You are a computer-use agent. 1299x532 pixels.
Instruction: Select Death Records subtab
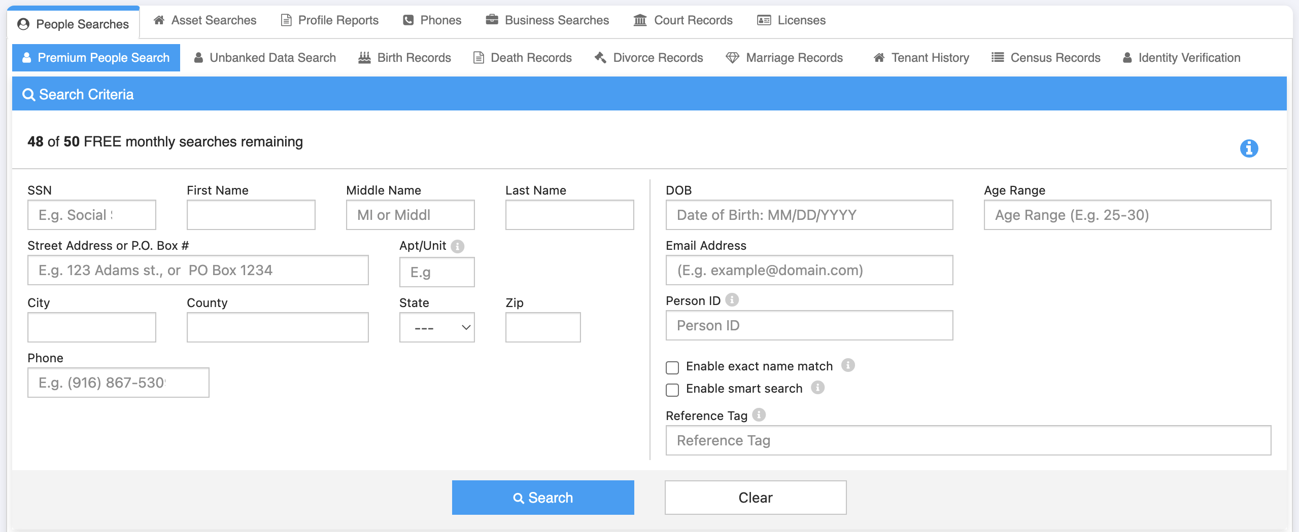(x=523, y=58)
